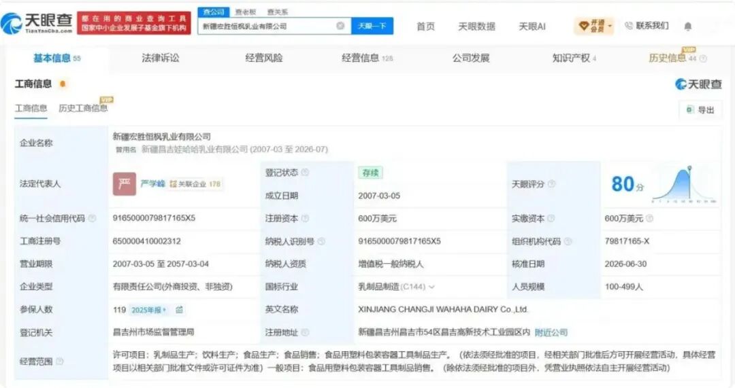This screenshot has width=735, height=388.
Task: Click the phone icon beside 联系我们
Action: 629,26
